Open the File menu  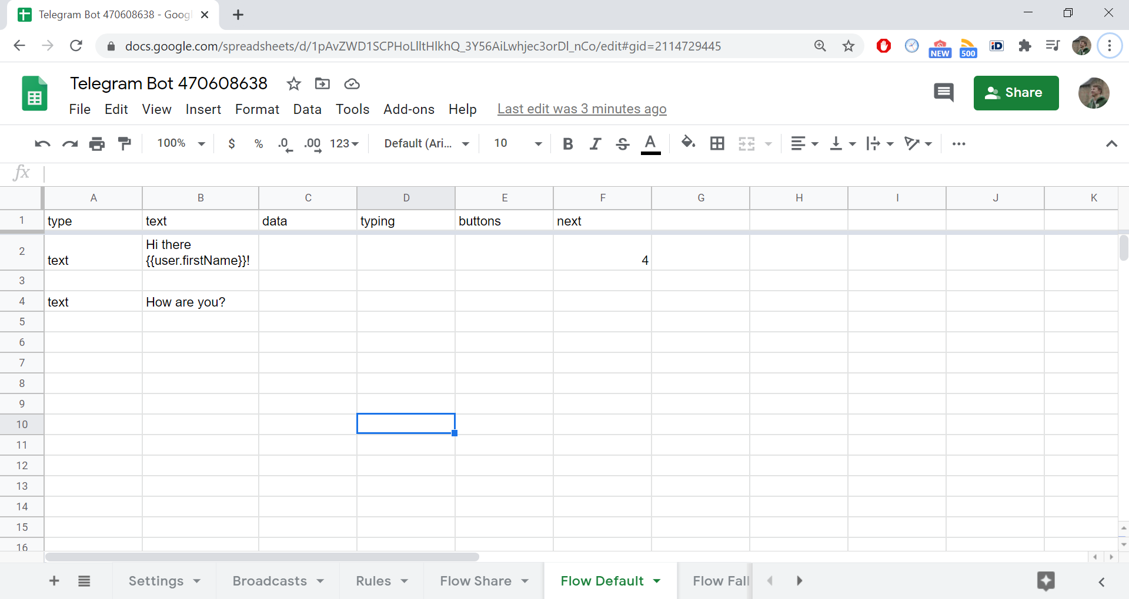point(80,109)
